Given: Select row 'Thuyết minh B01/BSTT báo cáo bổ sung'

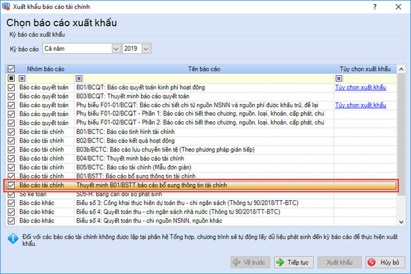Looking at the screenshot, I should [x=201, y=185].
